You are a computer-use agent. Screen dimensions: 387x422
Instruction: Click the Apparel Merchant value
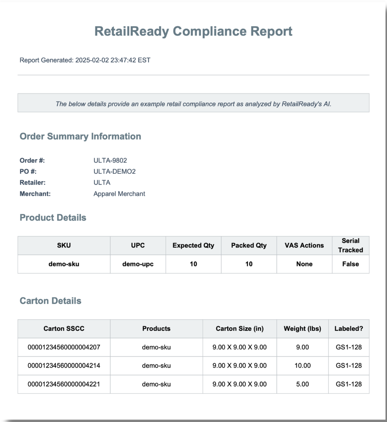[119, 194]
